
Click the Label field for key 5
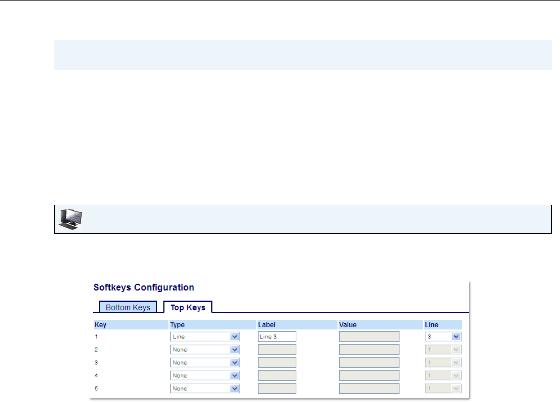pyautogui.click(x=277, y=389)
